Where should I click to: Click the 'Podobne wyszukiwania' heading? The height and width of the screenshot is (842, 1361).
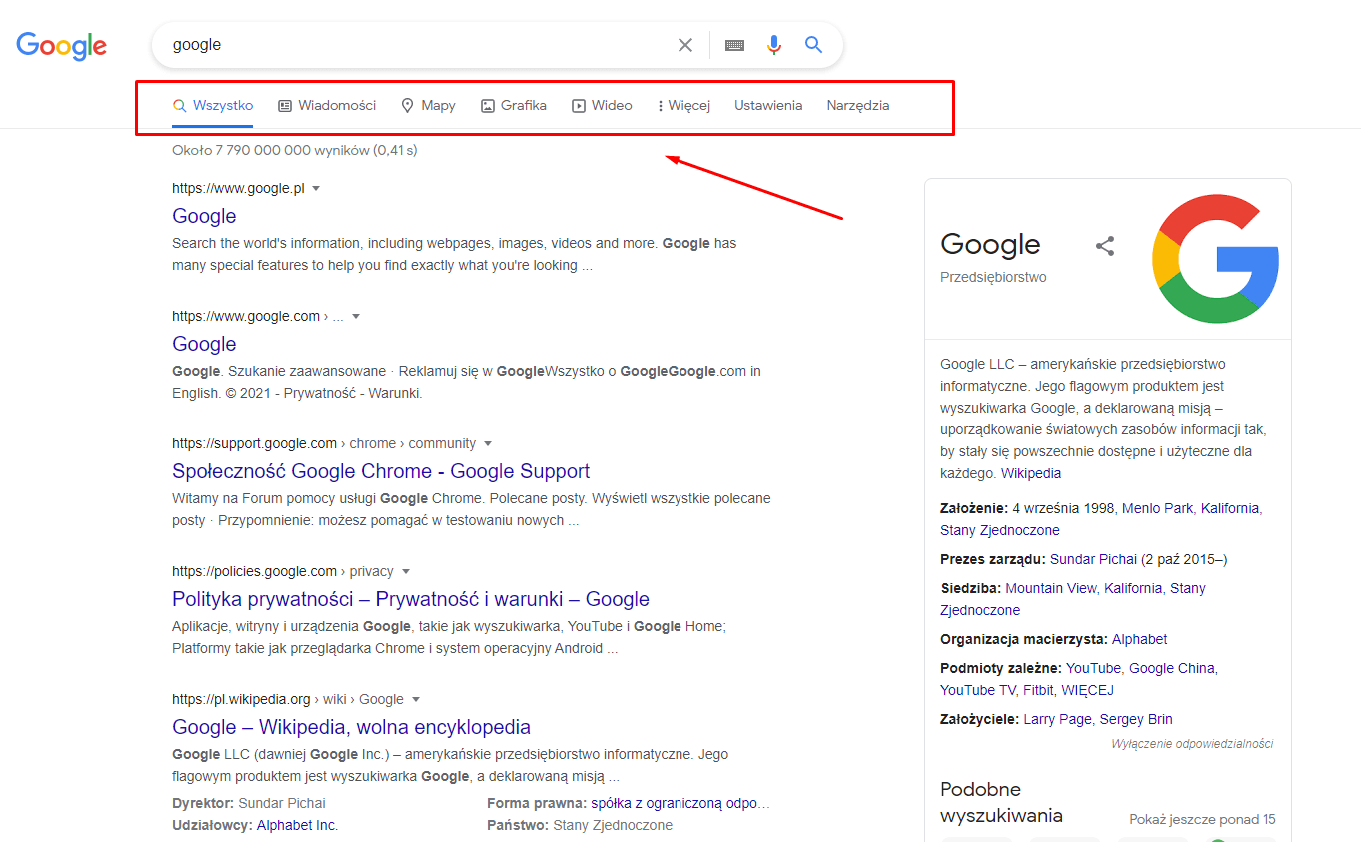1001,802
